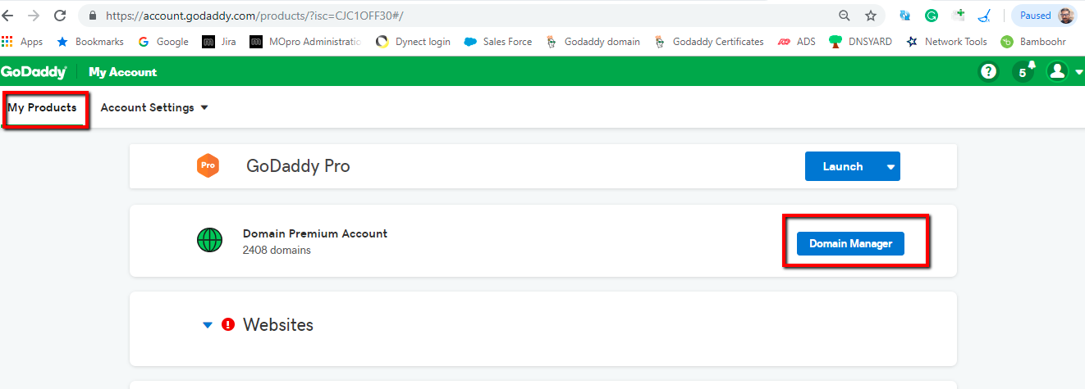Screen dimensions: 1085x389
Task: Click the red alert icon next to Websites
Action: point(228,324)
